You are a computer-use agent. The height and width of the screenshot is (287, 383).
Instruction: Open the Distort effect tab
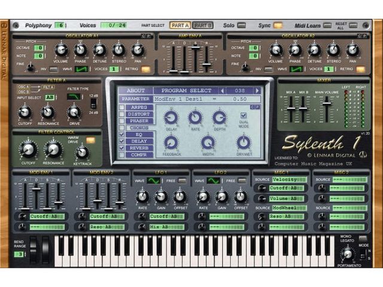(x=139, y=114)
